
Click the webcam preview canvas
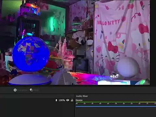coord(75,43)
